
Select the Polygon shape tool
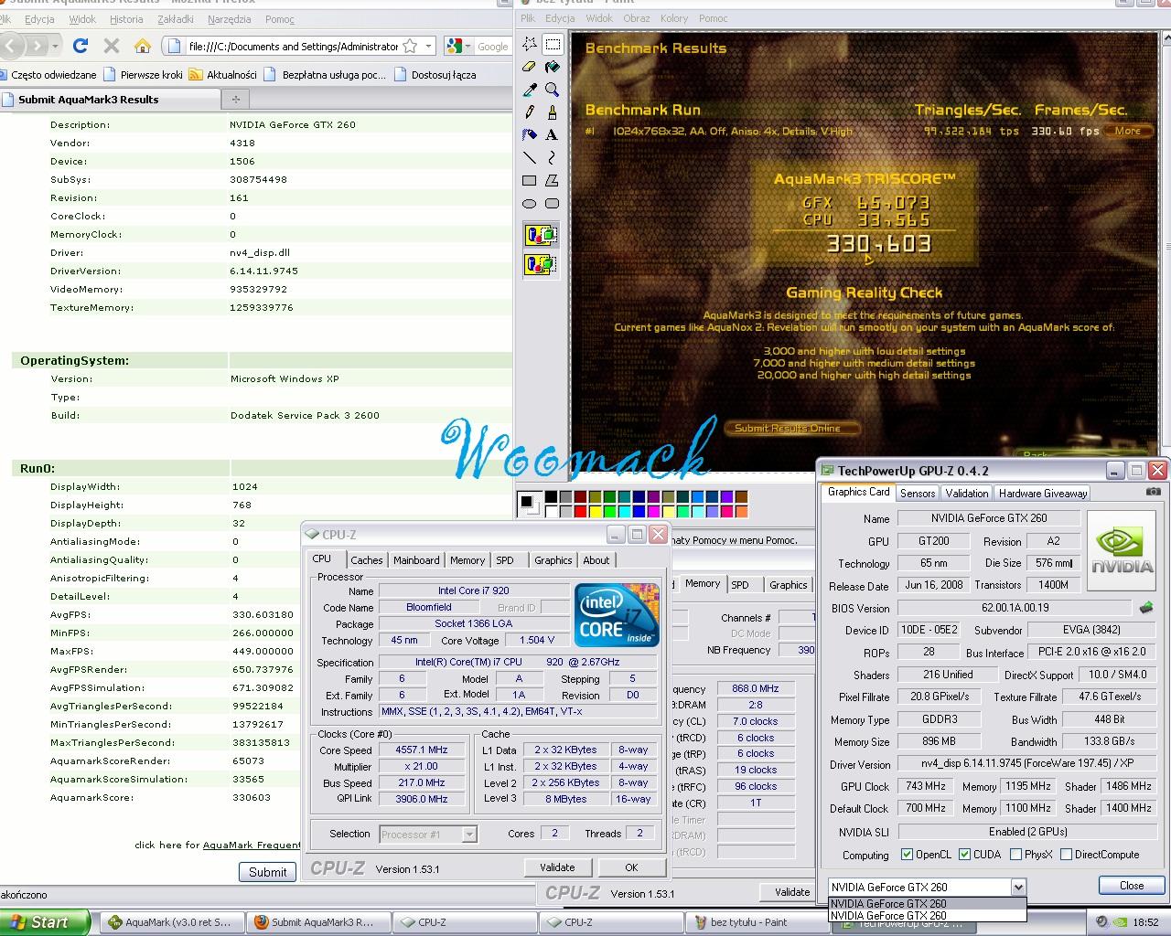553,181
